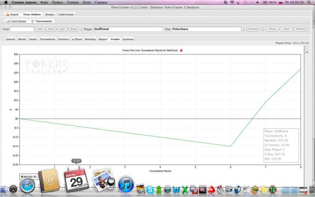
Task: Click the Next search button
Action: pos(51,29)
